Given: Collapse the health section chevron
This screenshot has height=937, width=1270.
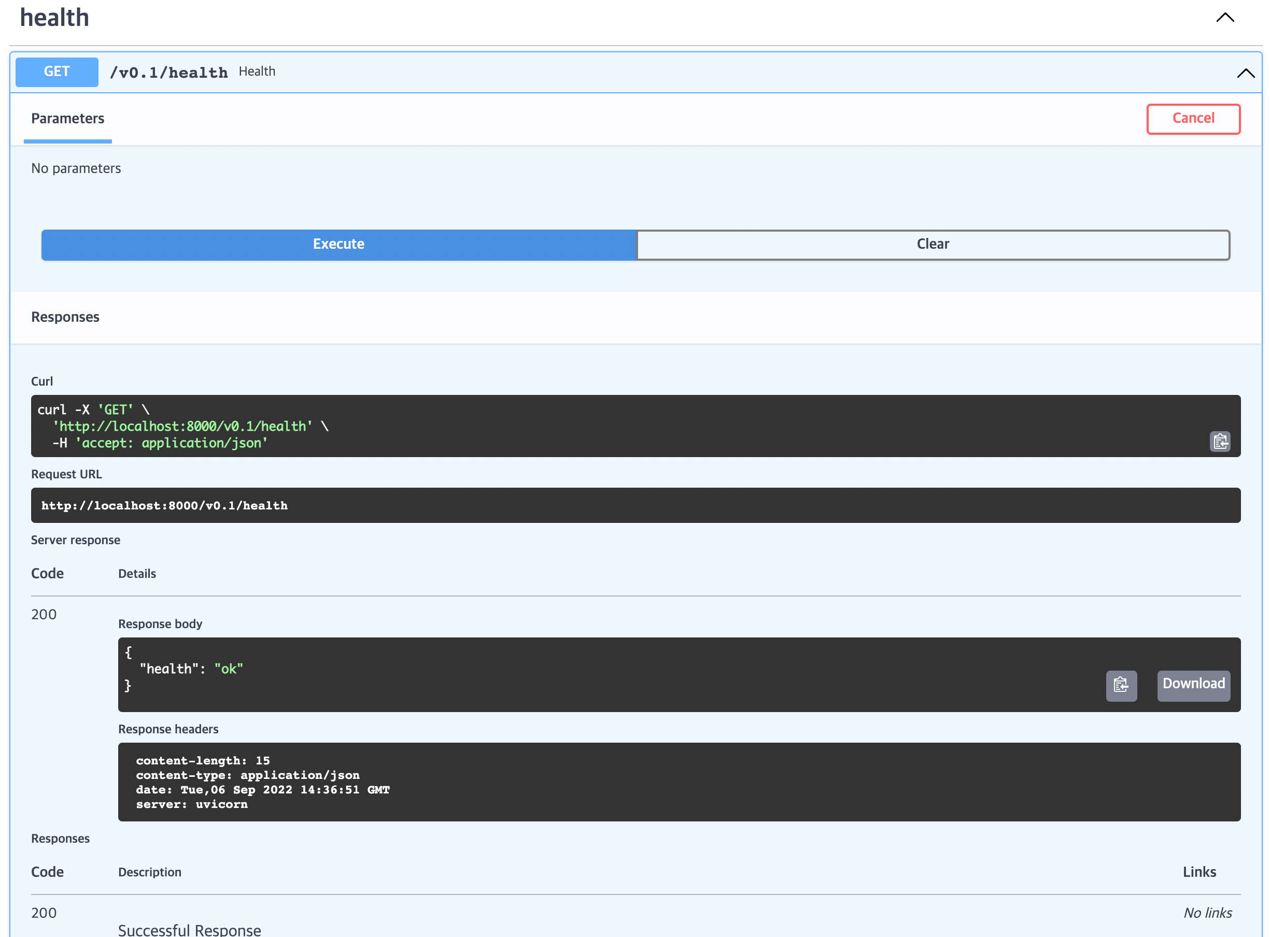Looking at the screenshot, I should pos(1224,18).
